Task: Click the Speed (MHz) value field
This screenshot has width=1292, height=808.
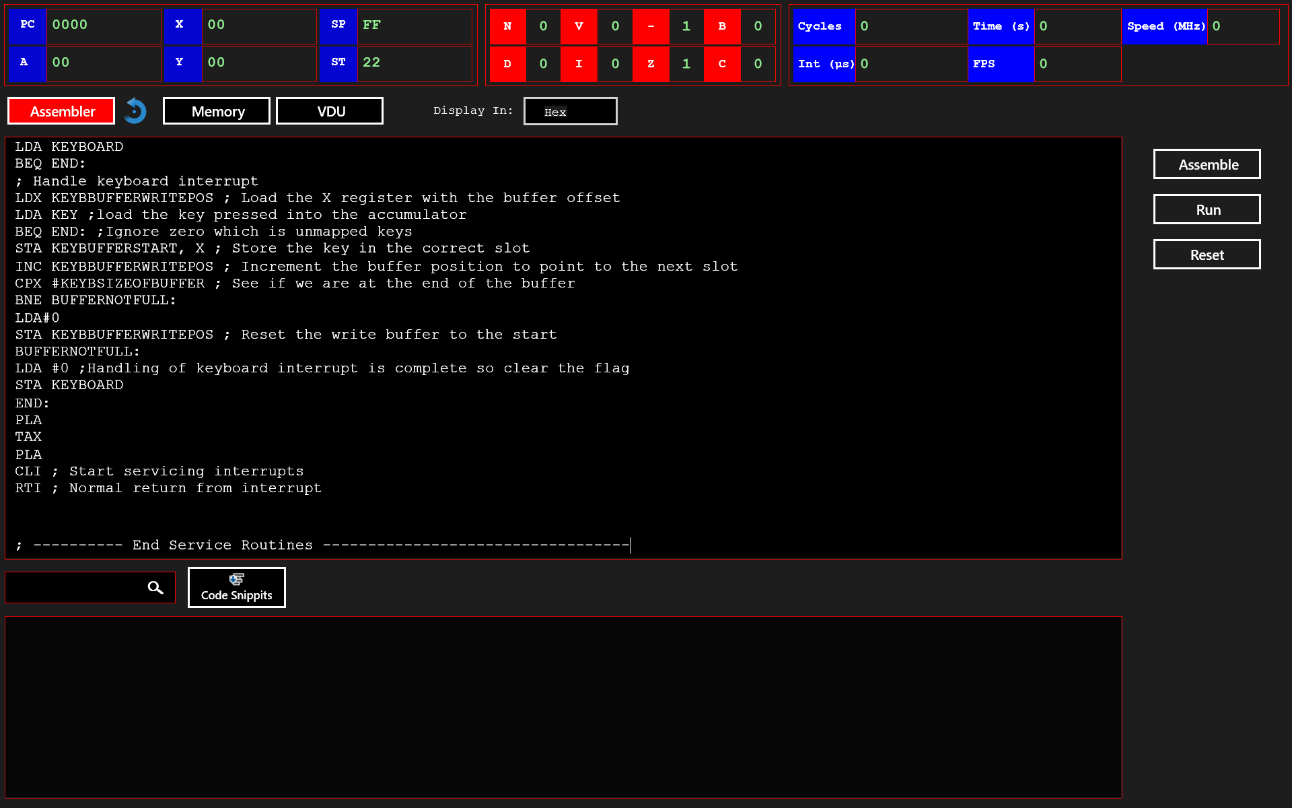Action: coord(1242,26)
